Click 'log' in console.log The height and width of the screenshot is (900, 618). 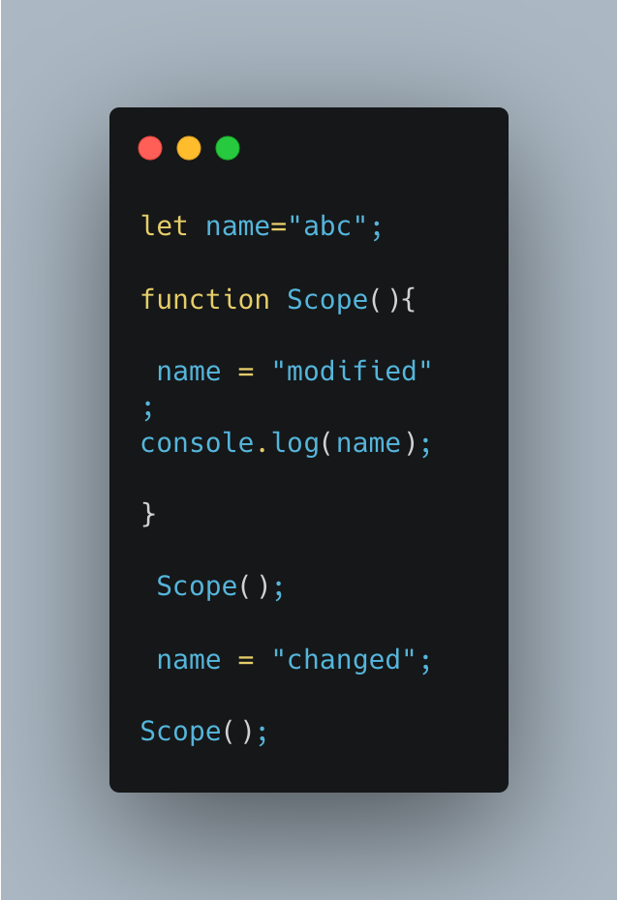(295, 443)
